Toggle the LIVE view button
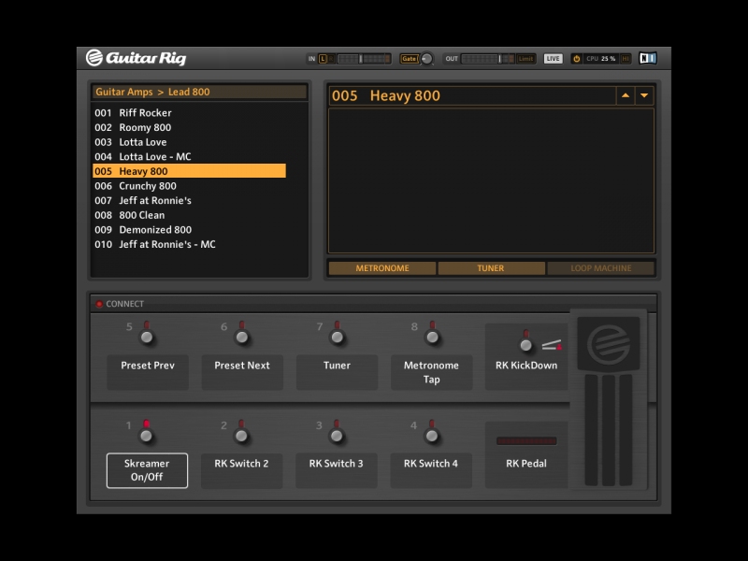The image size is (748, 561). coord(554,59)
